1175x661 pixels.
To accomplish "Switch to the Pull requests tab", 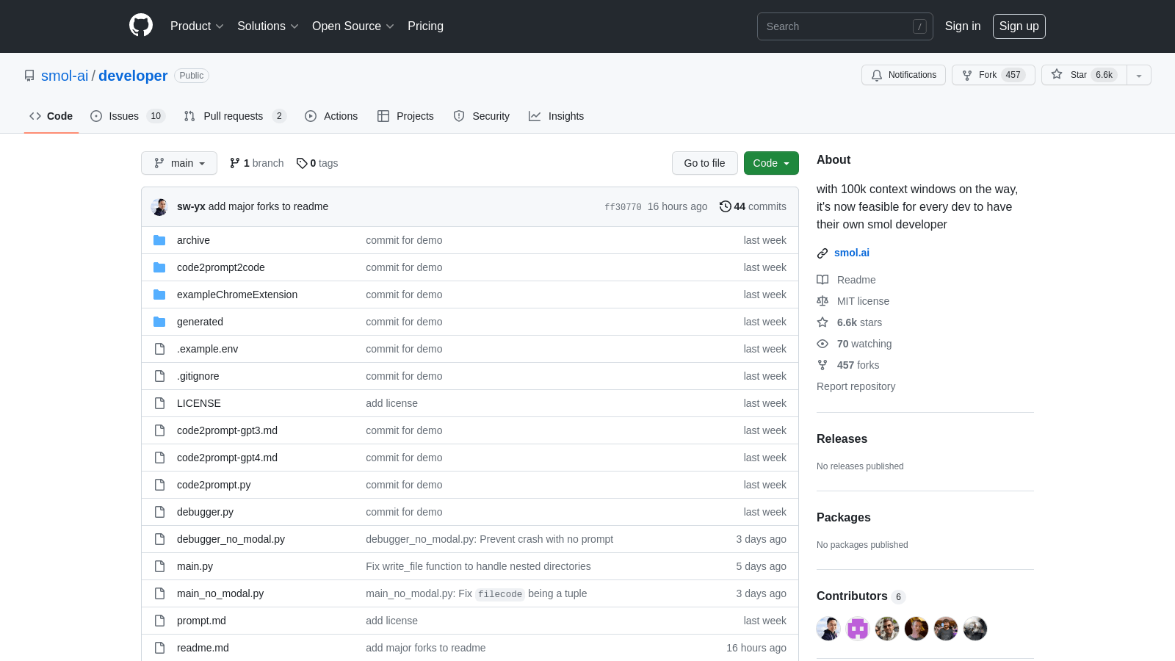I will [235, 116].
